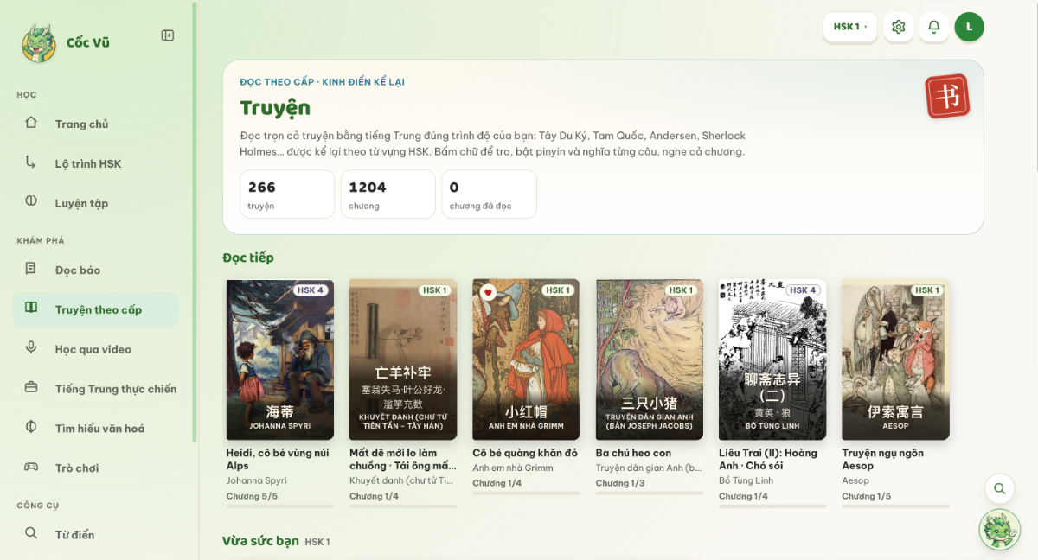Open Luyện tập section

tap(96, 203)
